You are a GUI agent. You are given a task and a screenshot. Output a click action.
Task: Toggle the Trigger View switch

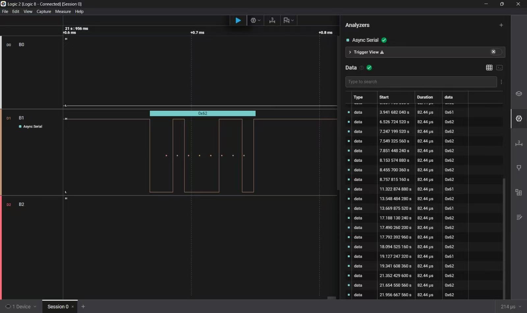pyautogui.click(x=496, y=52)
